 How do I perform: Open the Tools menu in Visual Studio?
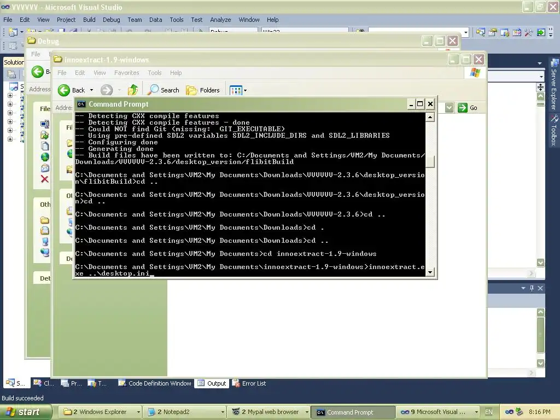(177, 20)
